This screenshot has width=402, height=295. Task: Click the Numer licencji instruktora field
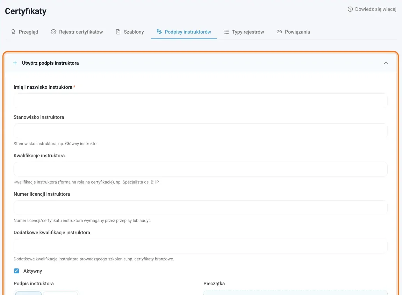tap(201, 208)
